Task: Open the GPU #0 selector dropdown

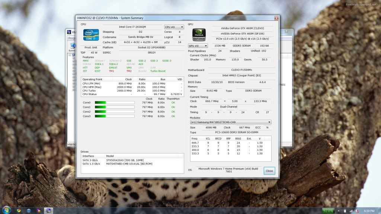Action: coord(198,46)
